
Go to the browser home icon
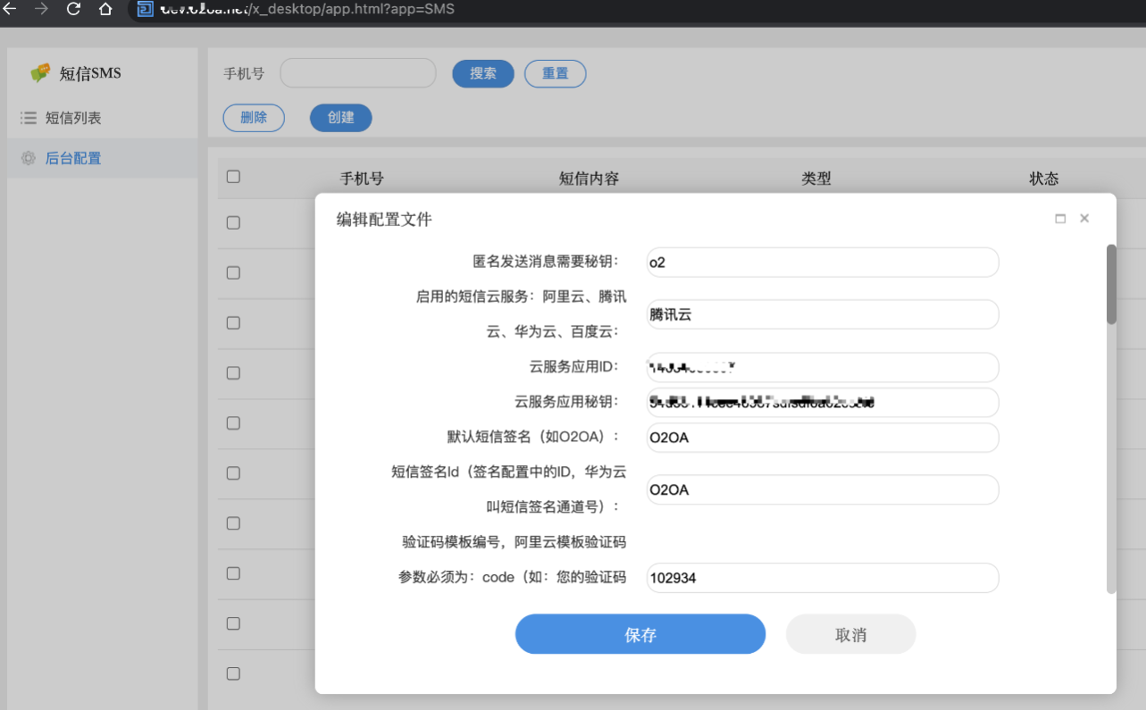[x=105, y=9]
